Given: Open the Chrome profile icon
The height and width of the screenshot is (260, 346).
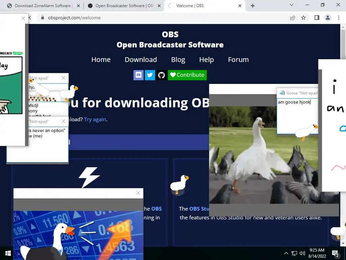Looking at the screenshot, I should click(x=328, y=18).
